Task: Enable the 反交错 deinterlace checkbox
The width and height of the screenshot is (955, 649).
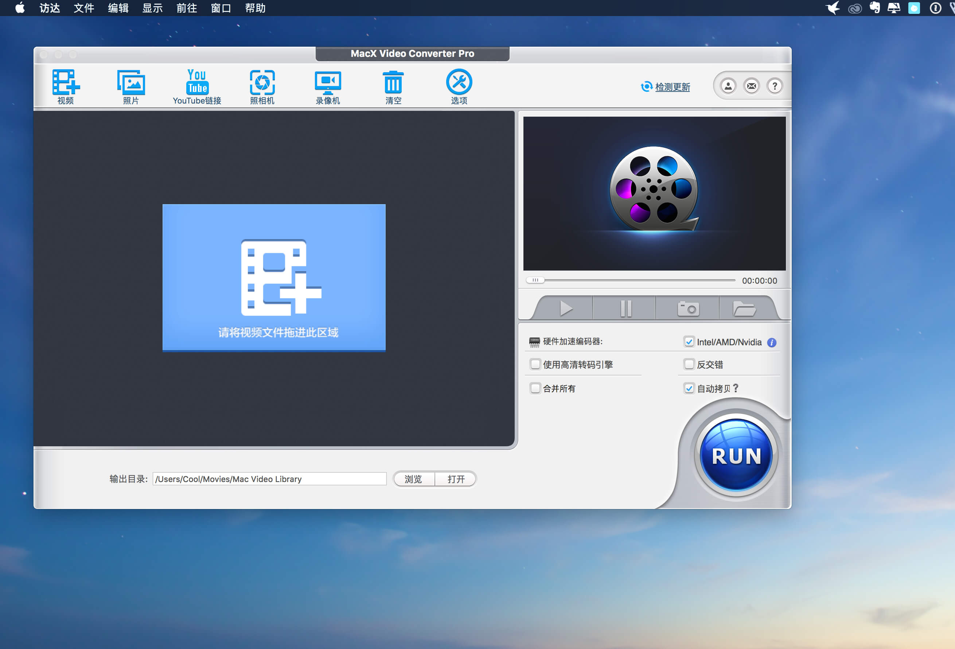Action: (689, 364)
